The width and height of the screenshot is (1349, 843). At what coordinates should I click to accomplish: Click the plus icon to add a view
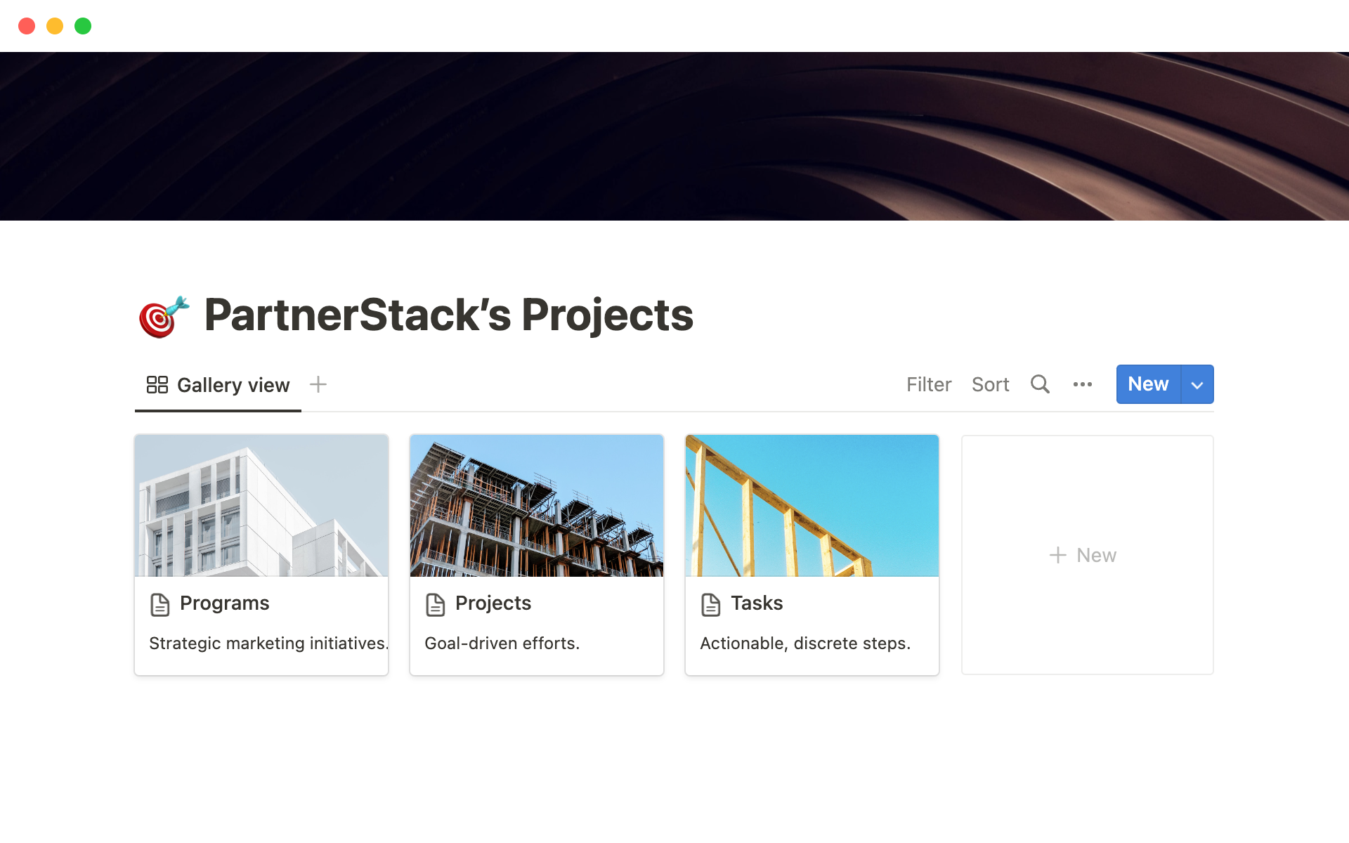[318, 384]
